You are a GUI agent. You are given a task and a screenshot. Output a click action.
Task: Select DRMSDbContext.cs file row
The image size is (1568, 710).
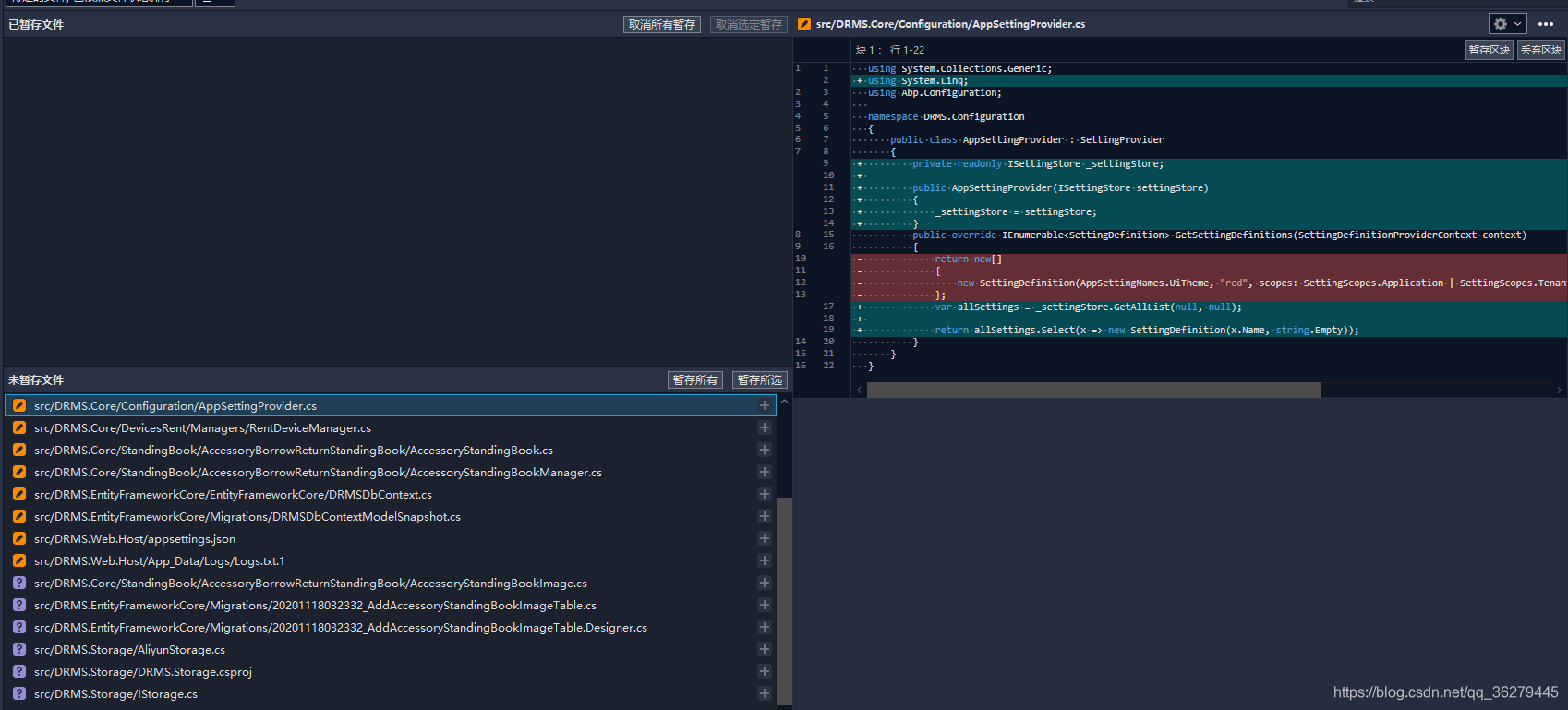(x=391, y=494)
